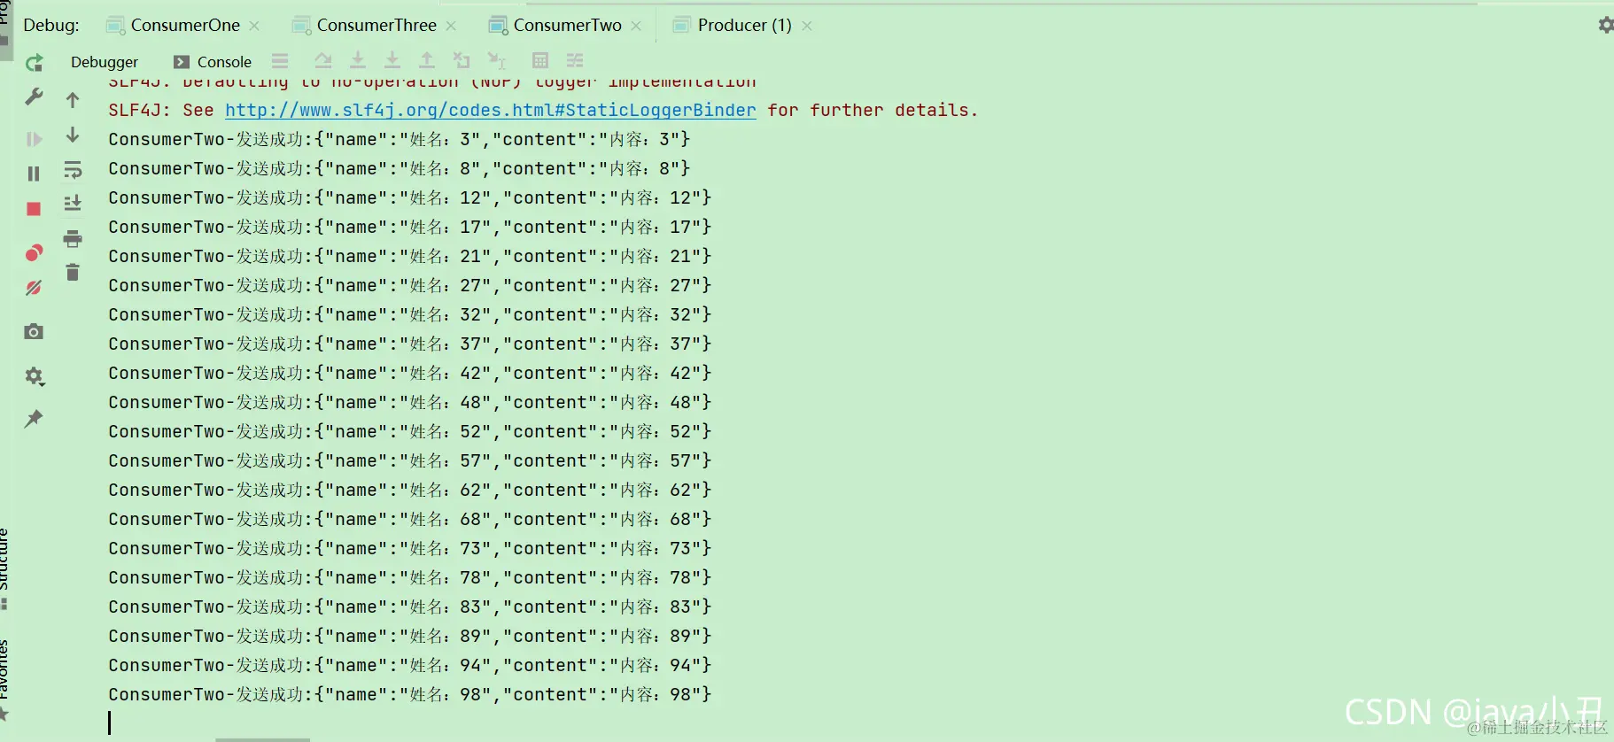
Task: Print the console output
Action: click(73, 238)
